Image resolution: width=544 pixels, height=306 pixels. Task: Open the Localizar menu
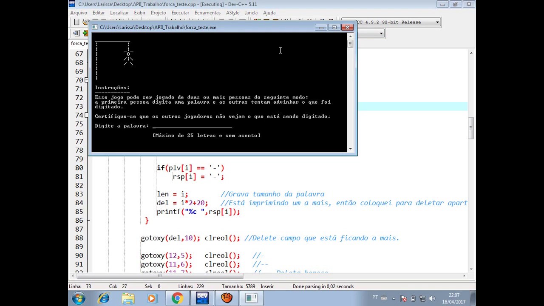click(x=119, y=13)
